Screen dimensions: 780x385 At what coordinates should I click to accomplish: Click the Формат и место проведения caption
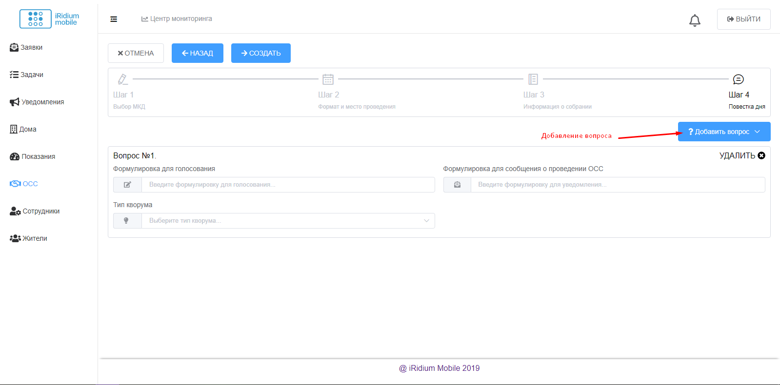[x=357, y=107]
